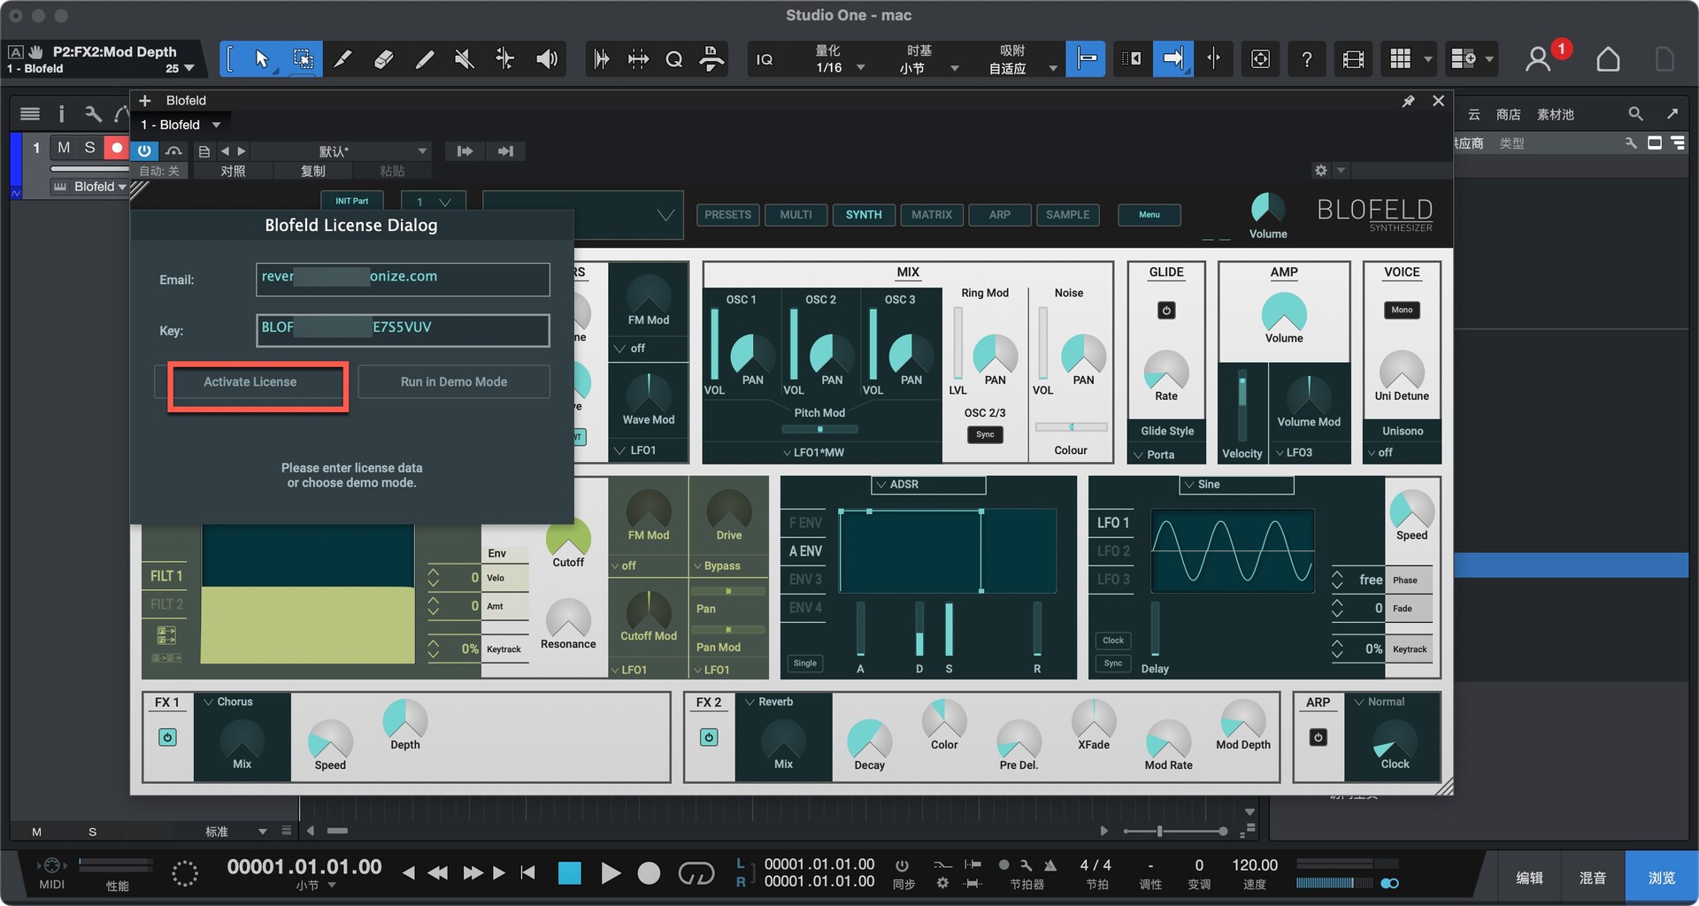Open plugin settings gear icon

click(1321, 170)
